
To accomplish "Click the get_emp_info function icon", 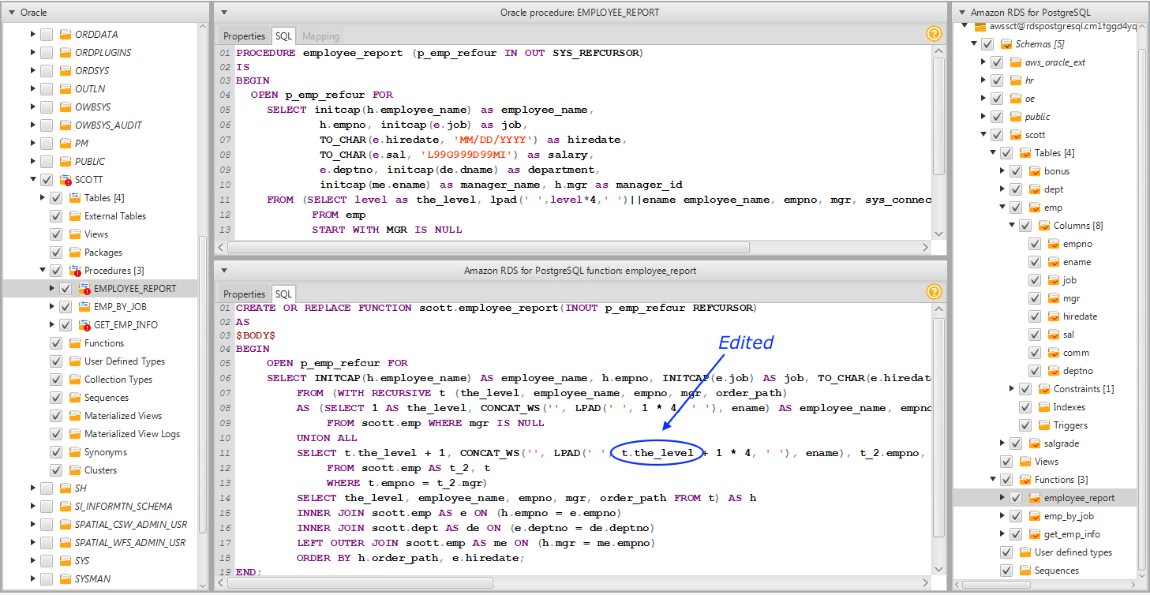I will (x=1035, y=534).
